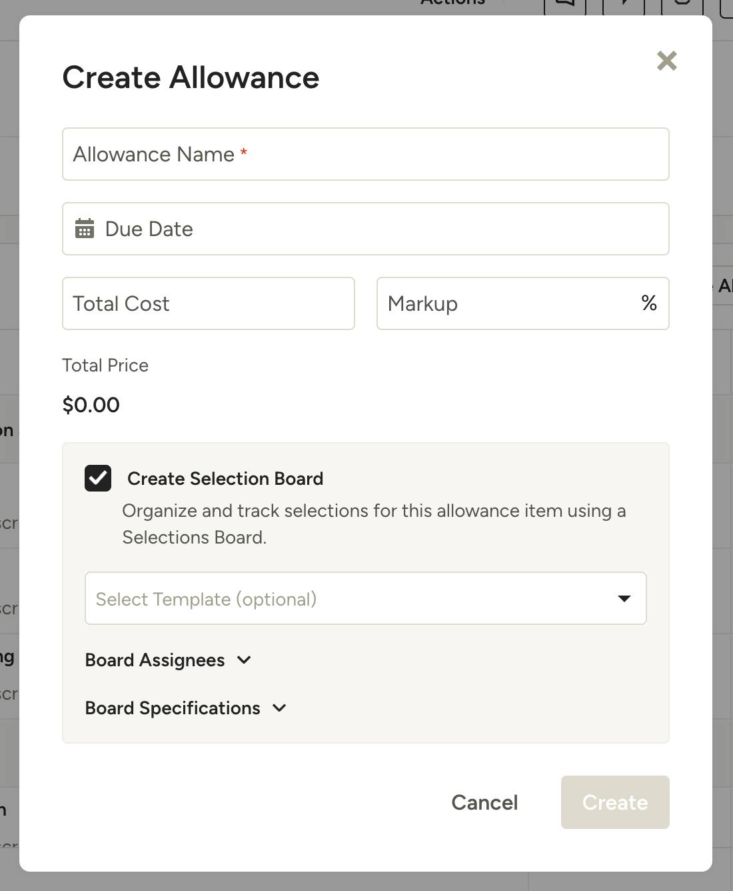The image size is (733, 891).
Task: Click the comment icon behind the dialog
Action: 565,5
